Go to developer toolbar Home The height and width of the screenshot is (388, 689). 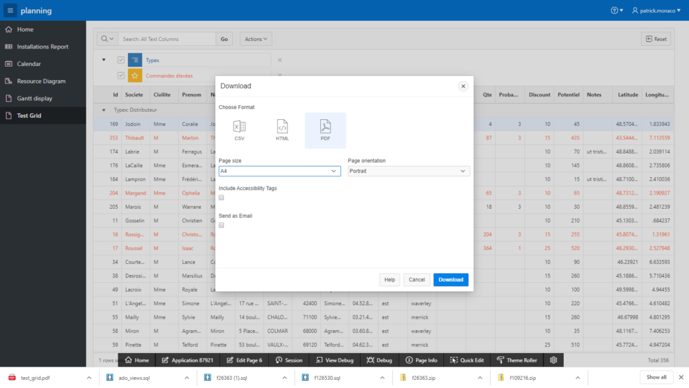pyautogui.click(x=137, y=360)
